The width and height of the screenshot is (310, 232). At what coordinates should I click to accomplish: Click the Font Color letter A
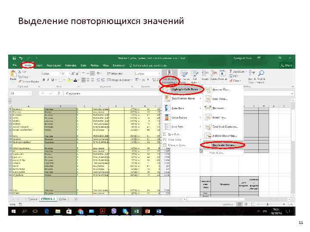click(x=75, y=80)
